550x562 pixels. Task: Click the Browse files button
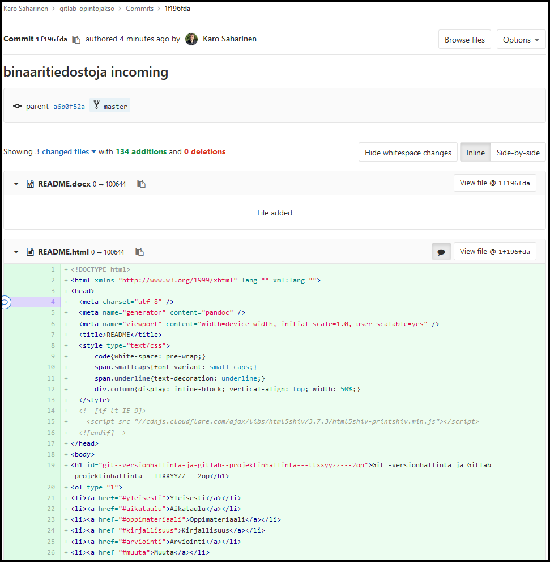[464, 40]
